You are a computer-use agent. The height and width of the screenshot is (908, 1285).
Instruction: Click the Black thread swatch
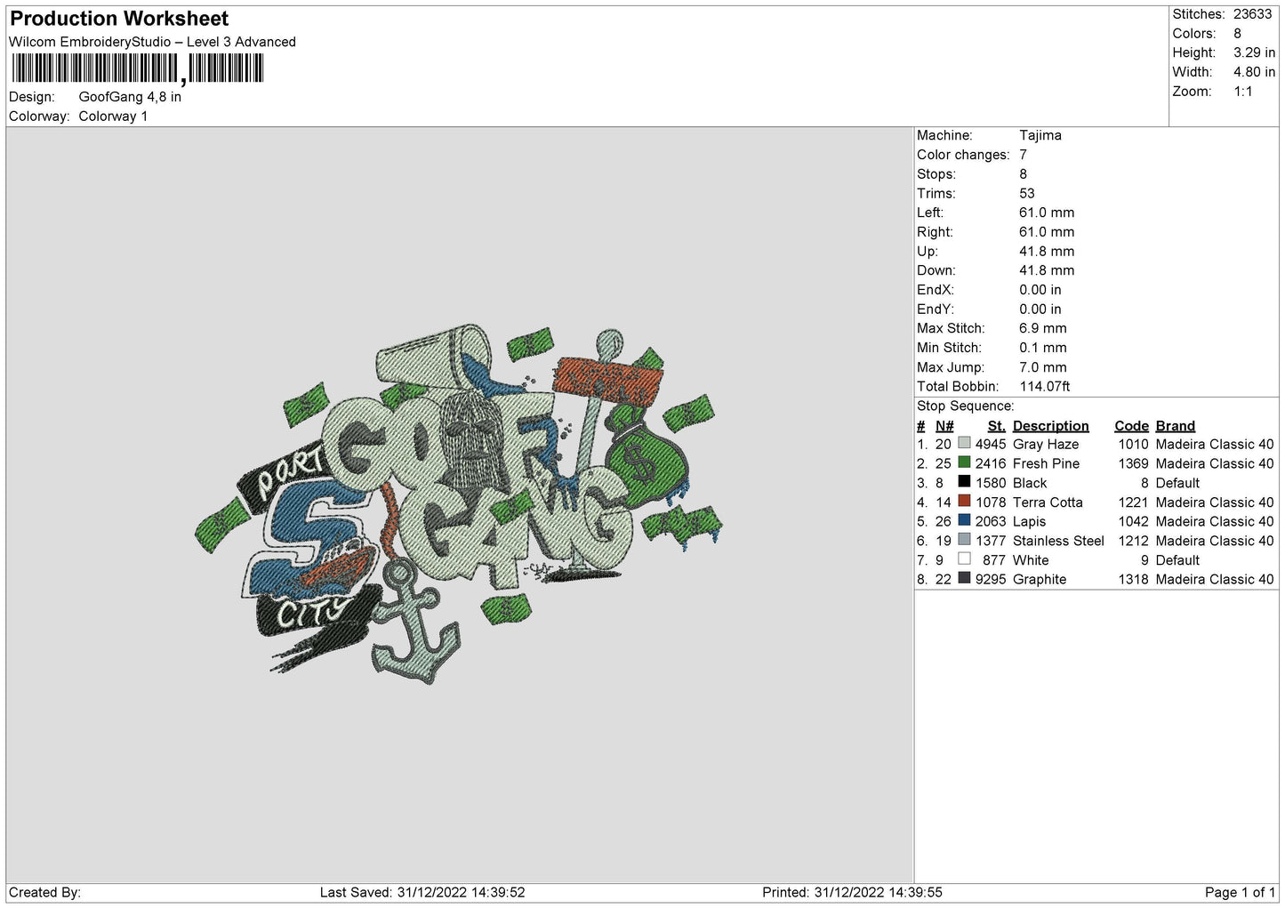click(964, 481)
